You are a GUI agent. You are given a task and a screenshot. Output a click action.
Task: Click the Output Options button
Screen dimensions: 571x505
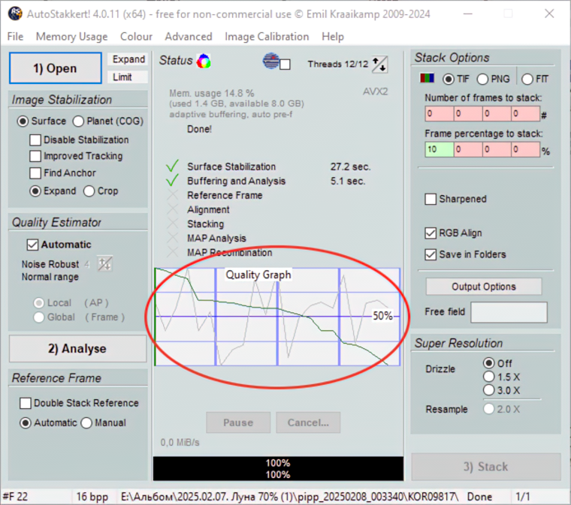484,287
